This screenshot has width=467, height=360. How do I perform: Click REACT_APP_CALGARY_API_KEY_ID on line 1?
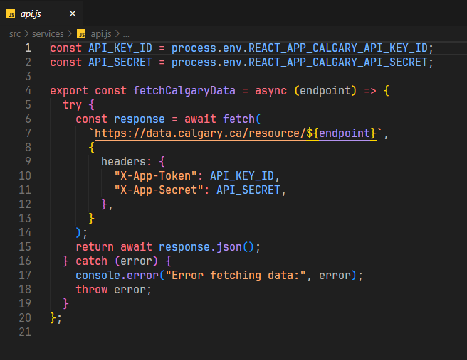coord(338,48)
